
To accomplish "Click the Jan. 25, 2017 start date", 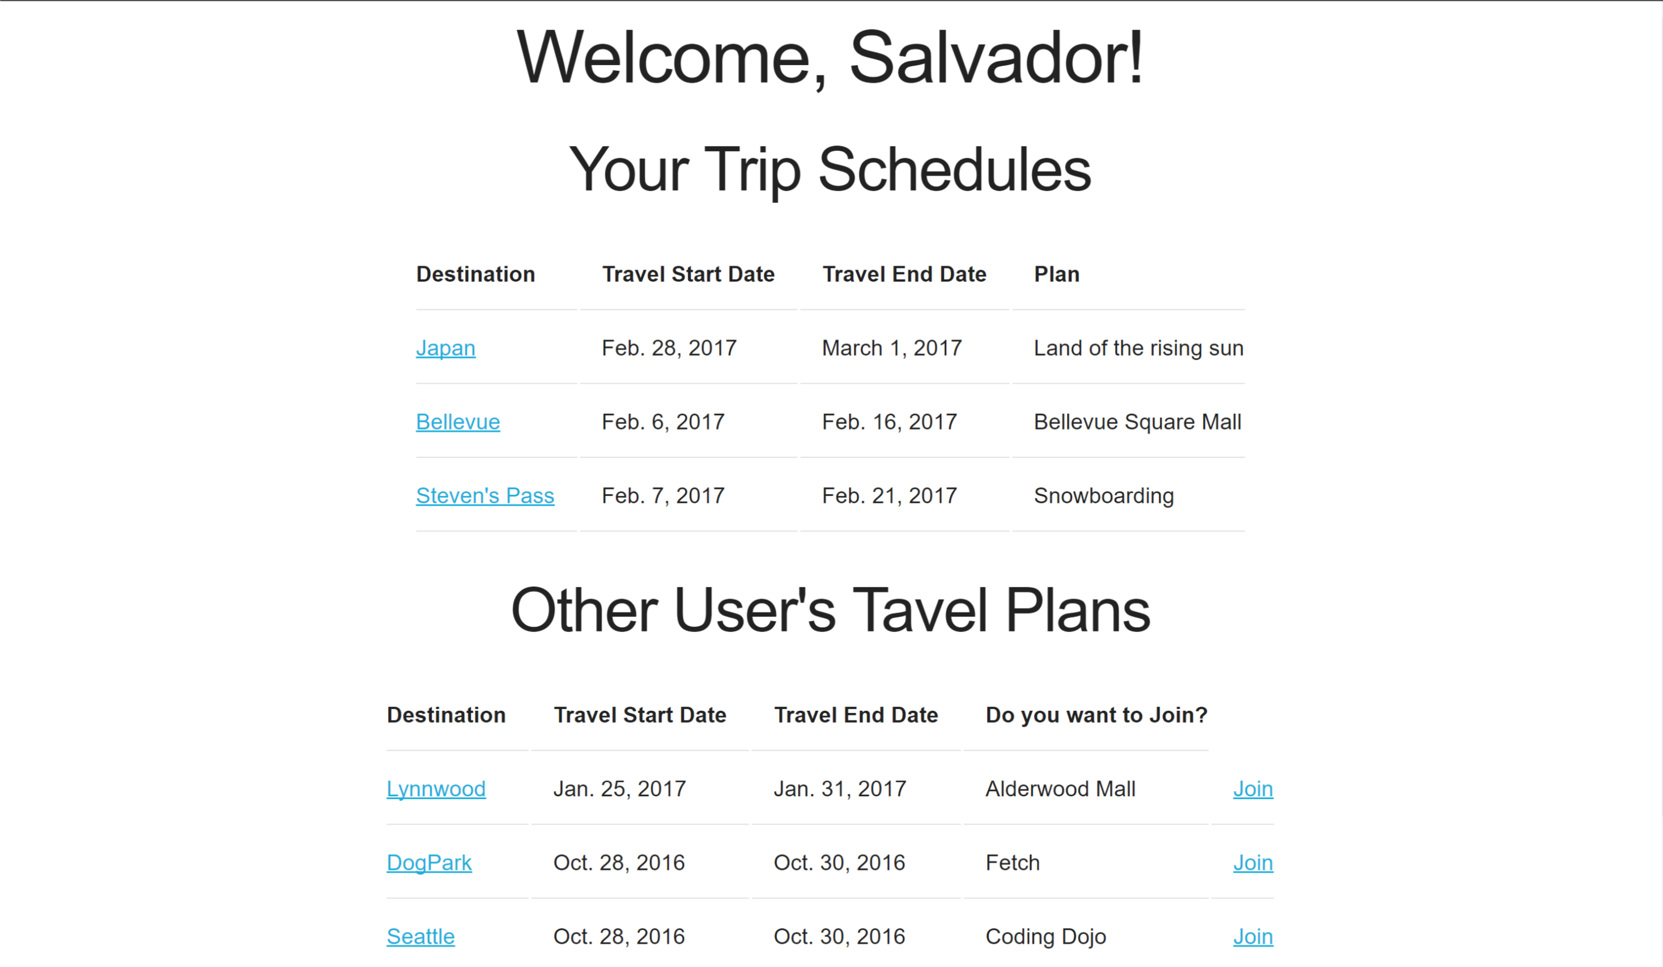I will coord(620,789).
